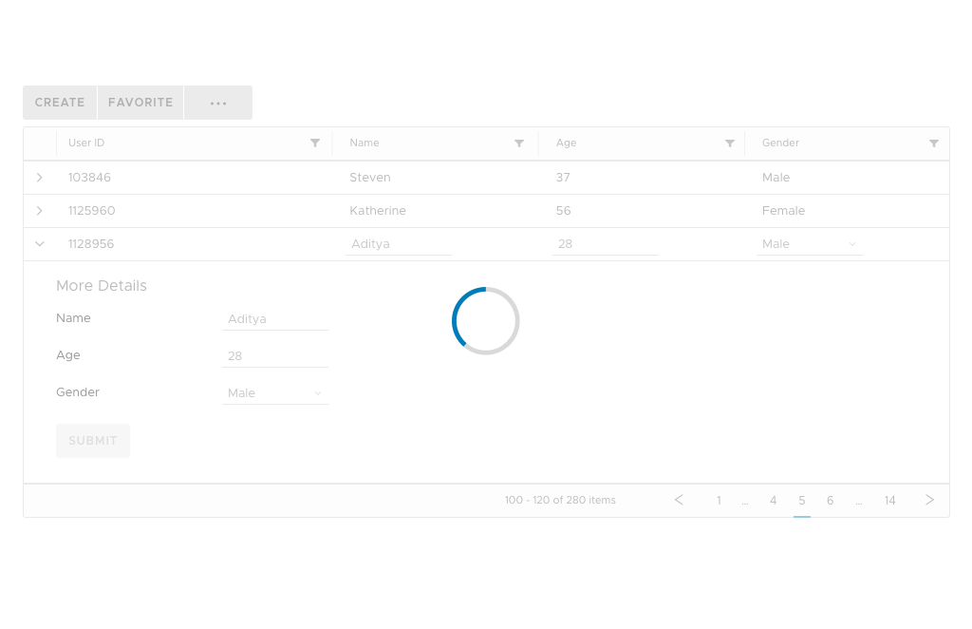Open the more actions ellipsis button
Screen dimensions: 972x629
[x=218, y=103]
